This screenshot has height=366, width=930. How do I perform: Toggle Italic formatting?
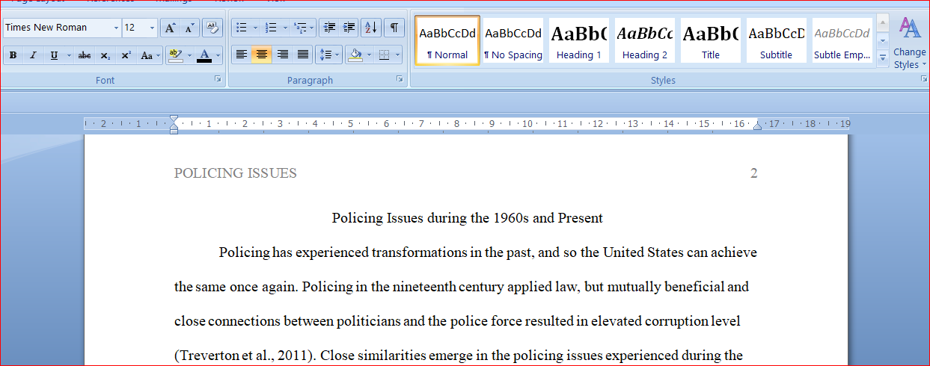click(x=33, y=55)
